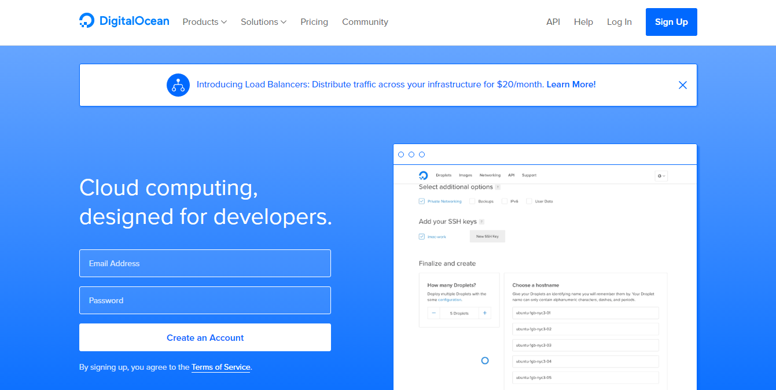Click the minus icon for Droplets count
776x390 pixels.
[434, 313]
